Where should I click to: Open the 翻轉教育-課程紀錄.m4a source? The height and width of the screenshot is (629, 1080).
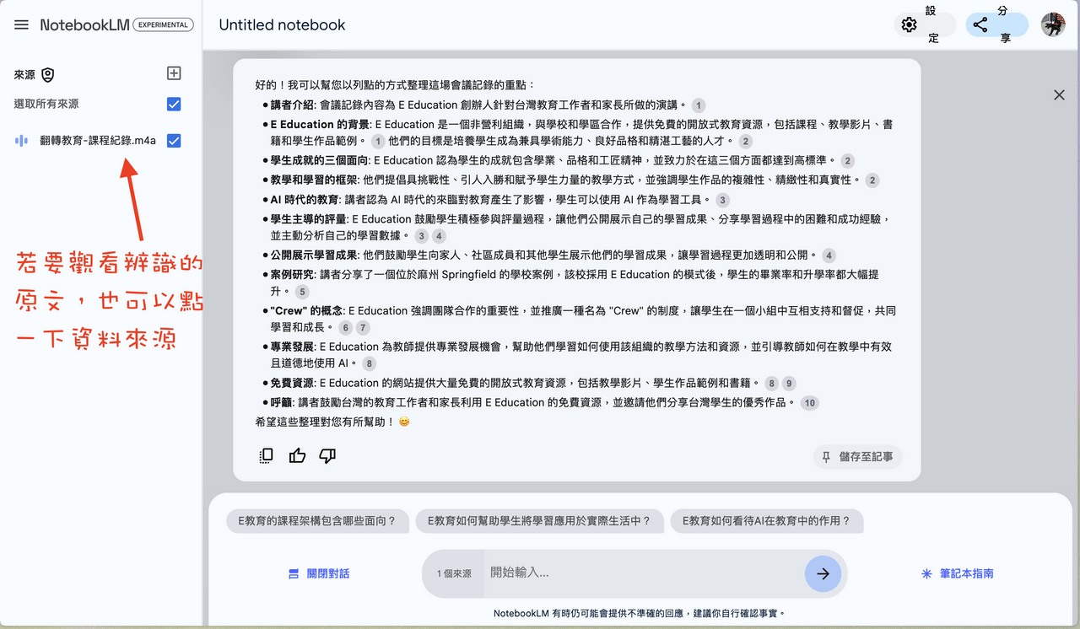pyautogui.click(x=98, y=141)
